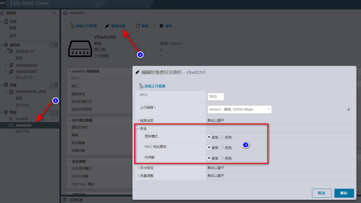Screen dimensions: 361x203
Task: Click the count badge 2 beside 存储
Action: (x=54, y=85)
